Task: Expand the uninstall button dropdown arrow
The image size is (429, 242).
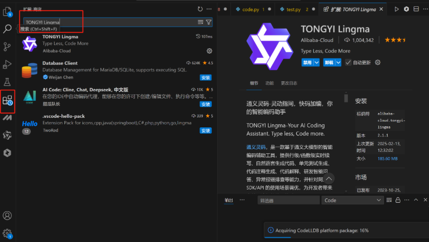Action: [338, 62]
